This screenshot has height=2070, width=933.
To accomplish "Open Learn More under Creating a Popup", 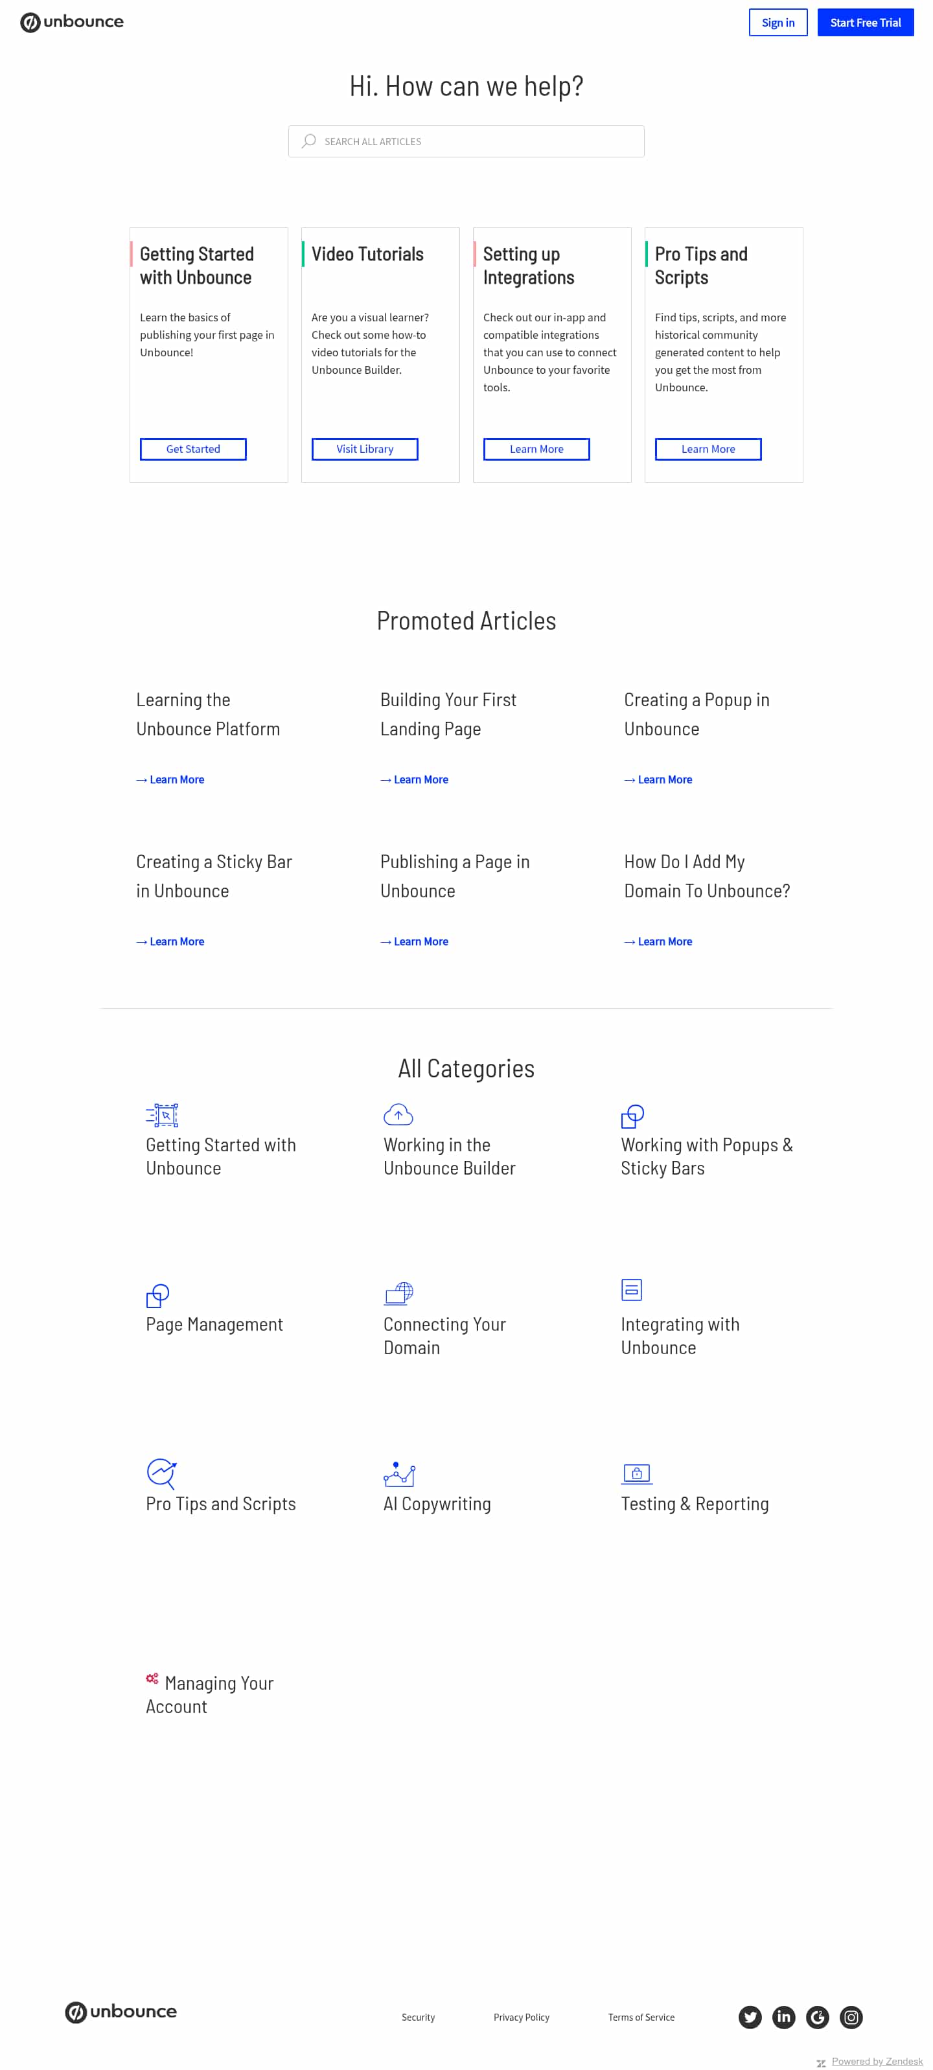I will click(658, 779).
